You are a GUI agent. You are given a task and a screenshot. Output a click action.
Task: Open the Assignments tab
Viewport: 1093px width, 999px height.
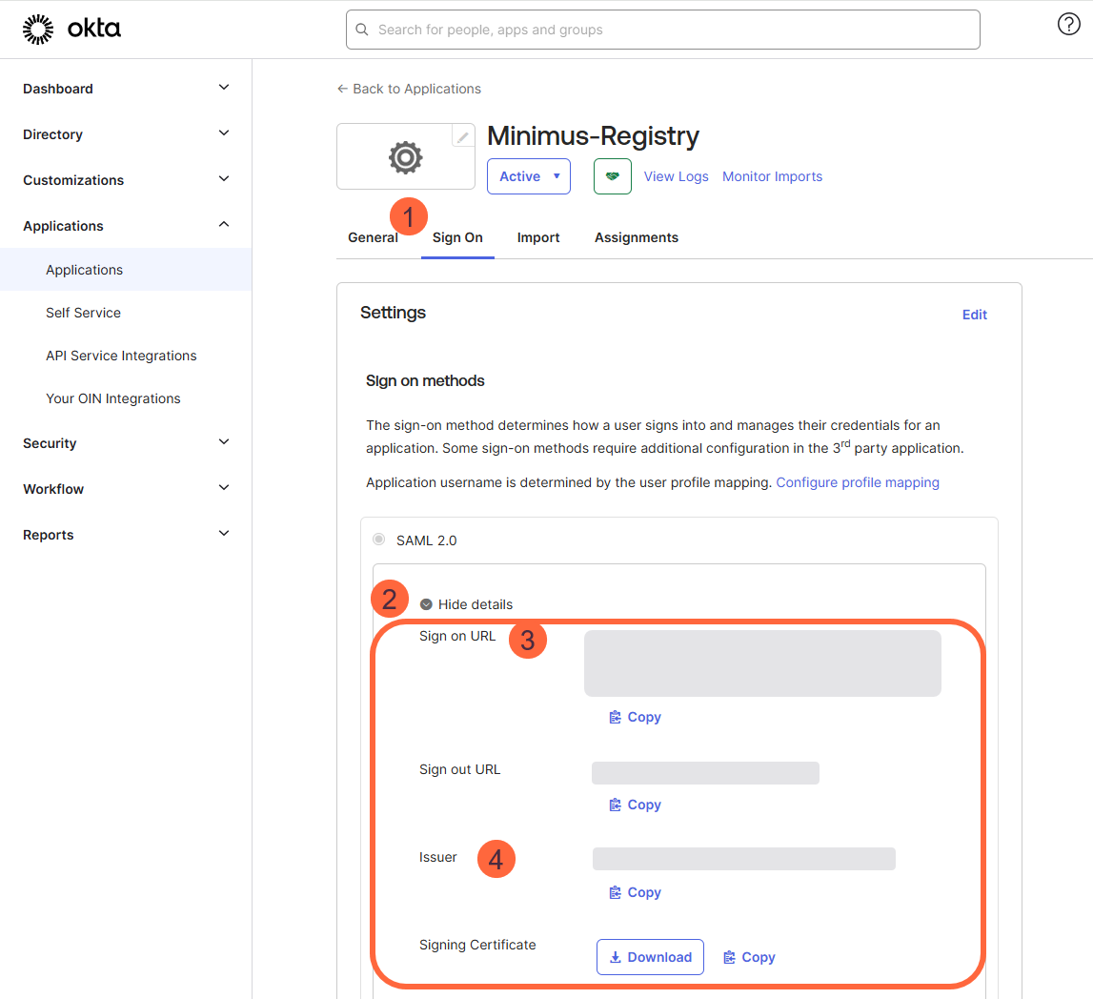637,237
